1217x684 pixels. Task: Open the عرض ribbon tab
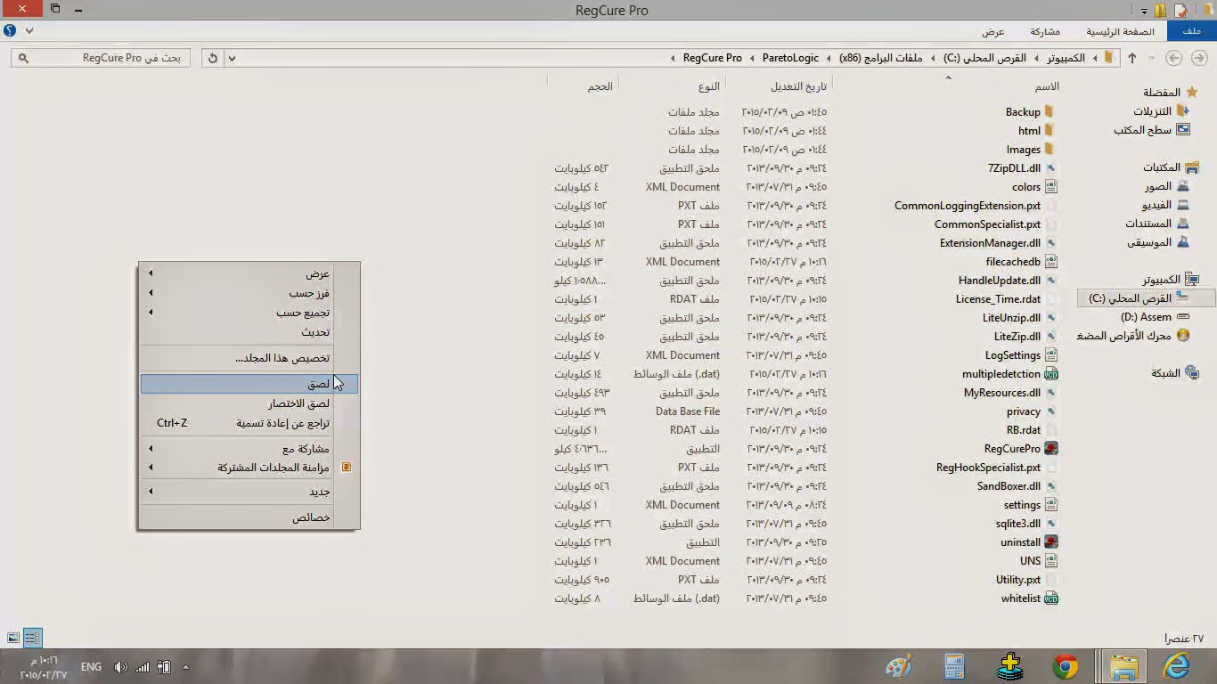(x=992, y=31)
